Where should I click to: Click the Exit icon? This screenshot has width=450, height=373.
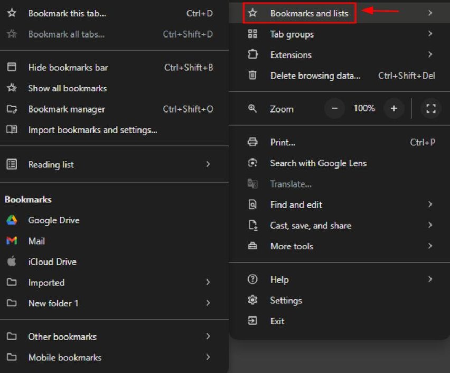coord(252,321)
